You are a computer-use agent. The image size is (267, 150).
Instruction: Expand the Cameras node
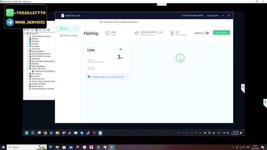tap(27, 44)
